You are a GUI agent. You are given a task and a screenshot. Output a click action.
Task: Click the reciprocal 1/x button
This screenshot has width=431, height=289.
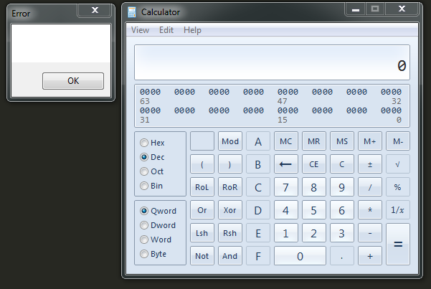tap(398, 210)
